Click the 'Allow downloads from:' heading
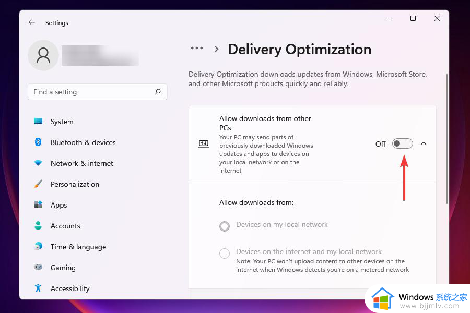This screenshot has width=470, height=313. pos(256,202)
